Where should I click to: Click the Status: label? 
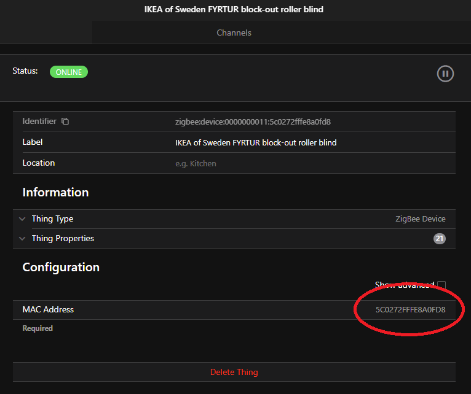pos(25,71)
